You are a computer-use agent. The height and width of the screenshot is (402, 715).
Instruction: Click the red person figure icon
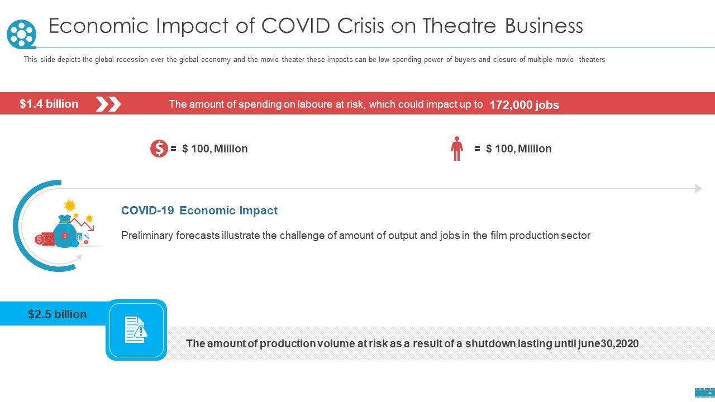[457, 149]
